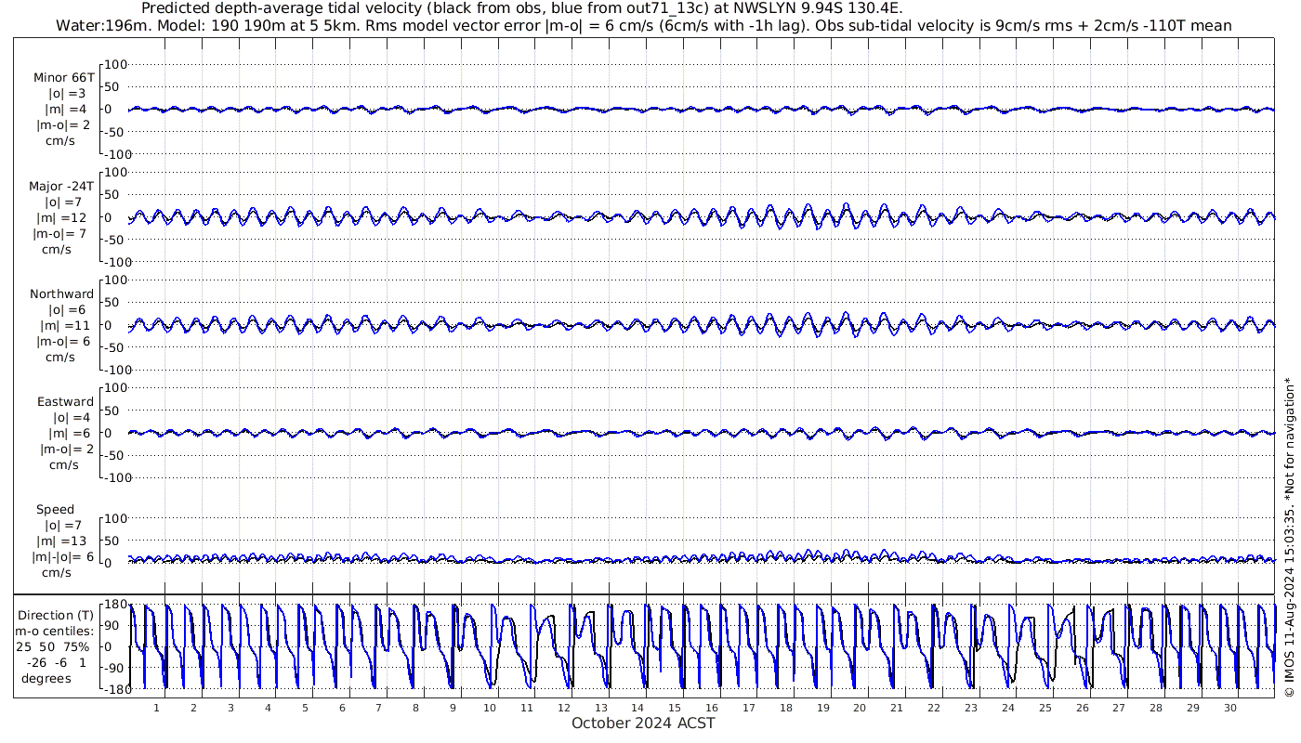The height and width of the screenshot is (743, 1301).
Task: Click "|m-o|= 2" under the Eastward label
Action: coord(67,449)
